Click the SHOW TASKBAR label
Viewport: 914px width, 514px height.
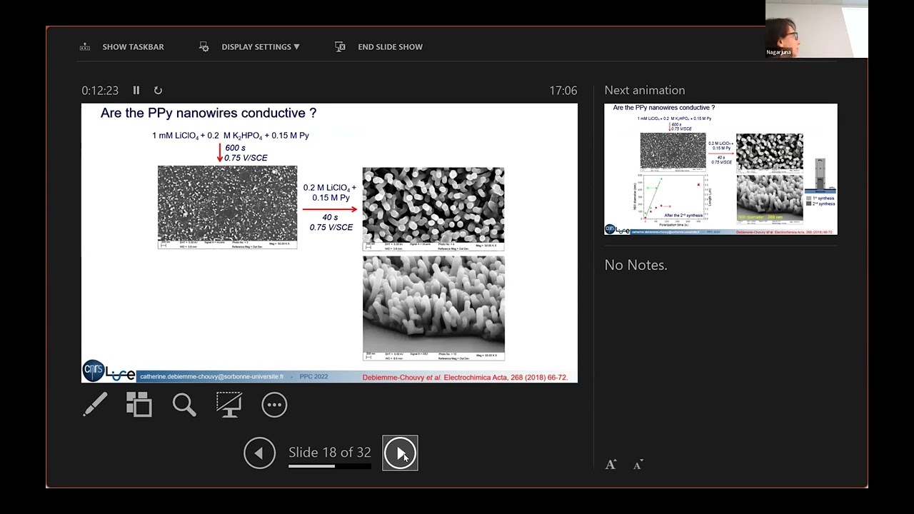click(133, 46)
